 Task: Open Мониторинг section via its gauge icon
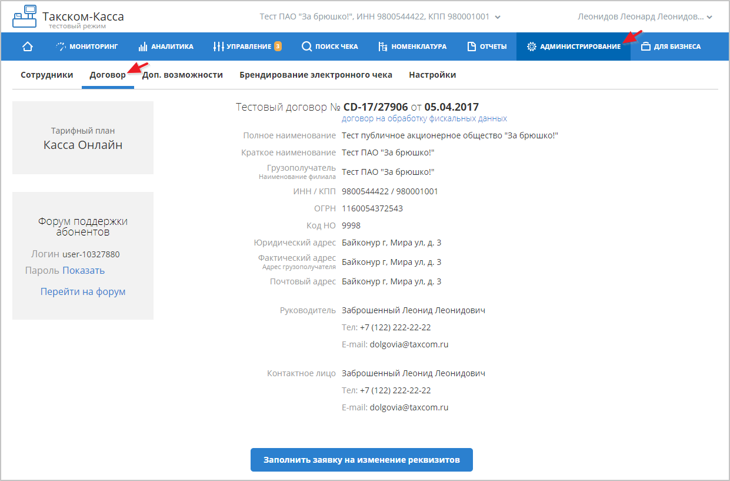click(61, 47)
